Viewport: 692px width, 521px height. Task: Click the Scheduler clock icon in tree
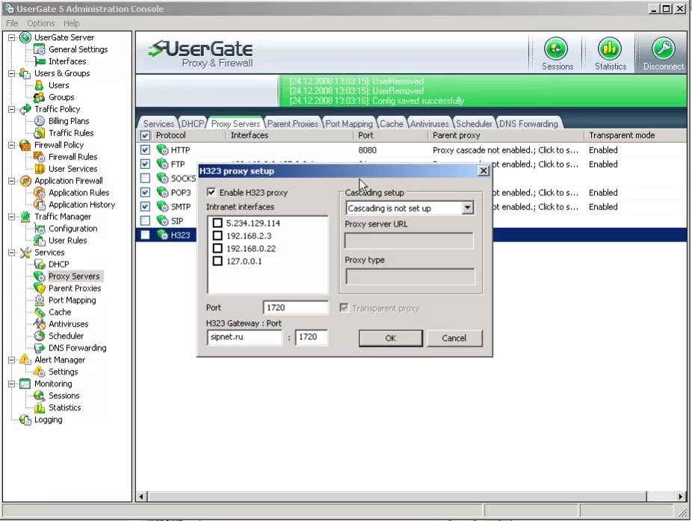40,336
